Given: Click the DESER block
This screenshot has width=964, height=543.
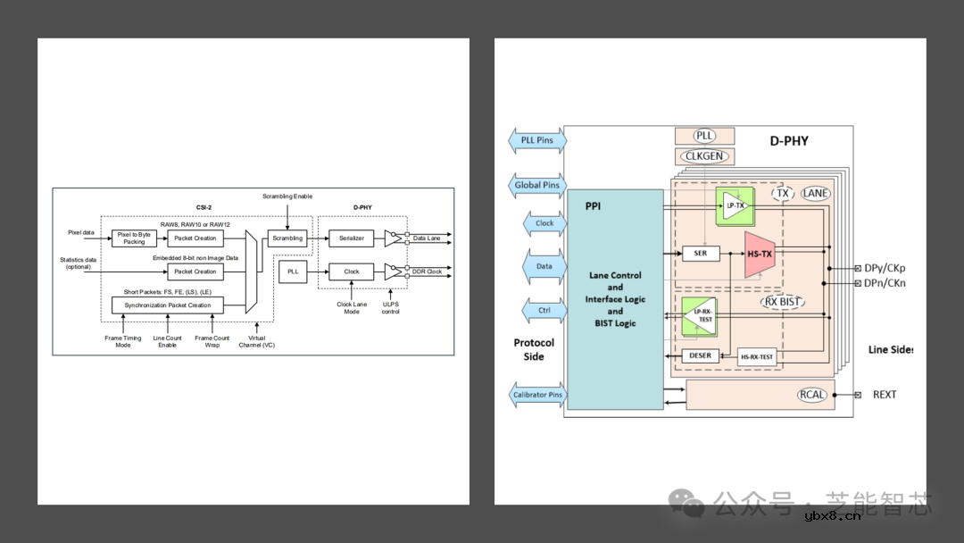Looking at the screenshot, I should point(701,355).
